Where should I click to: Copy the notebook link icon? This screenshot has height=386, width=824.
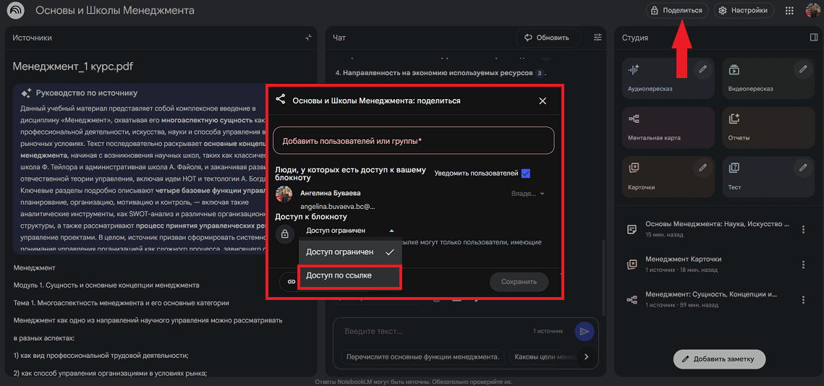pyautogui.click(x=291, y=281)
